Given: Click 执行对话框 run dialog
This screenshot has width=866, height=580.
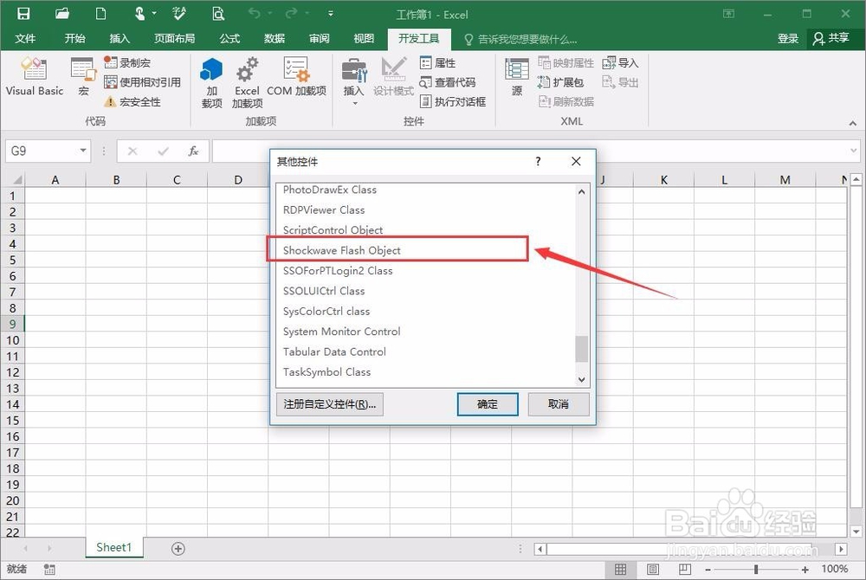Looking at the screenshot, I should click(453, 101).
